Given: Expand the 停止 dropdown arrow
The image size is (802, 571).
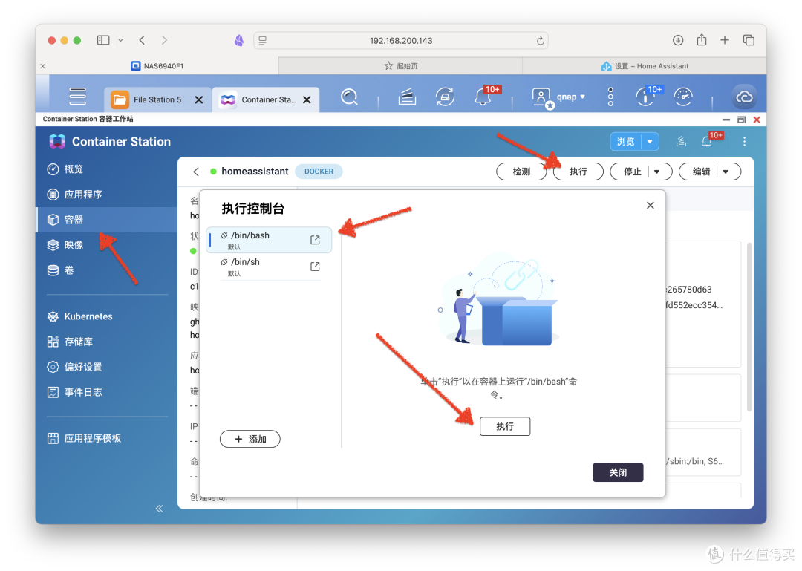Looking at the screenshot, I should click(x=657, y=172).
